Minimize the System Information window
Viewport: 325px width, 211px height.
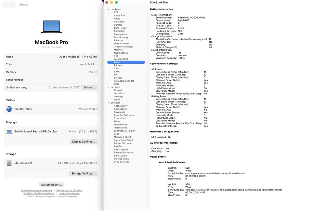point(111,2)
